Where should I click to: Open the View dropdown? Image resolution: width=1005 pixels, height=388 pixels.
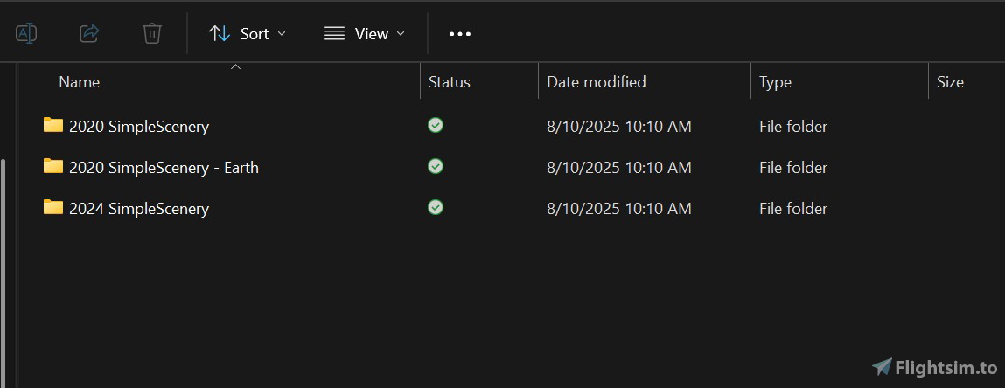(x=365, y=34)
